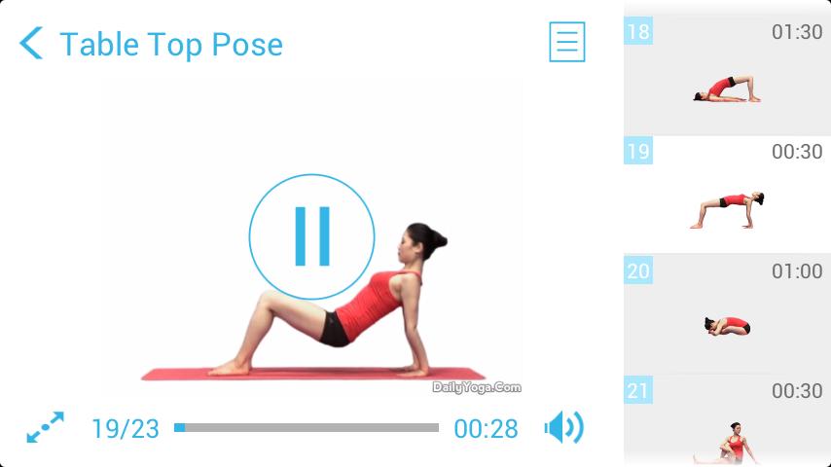The height and width of the screenshot is (467, 831).
Task: Toggle fullscreen with the diagonal arrows icon
Action: coord(46,427)
